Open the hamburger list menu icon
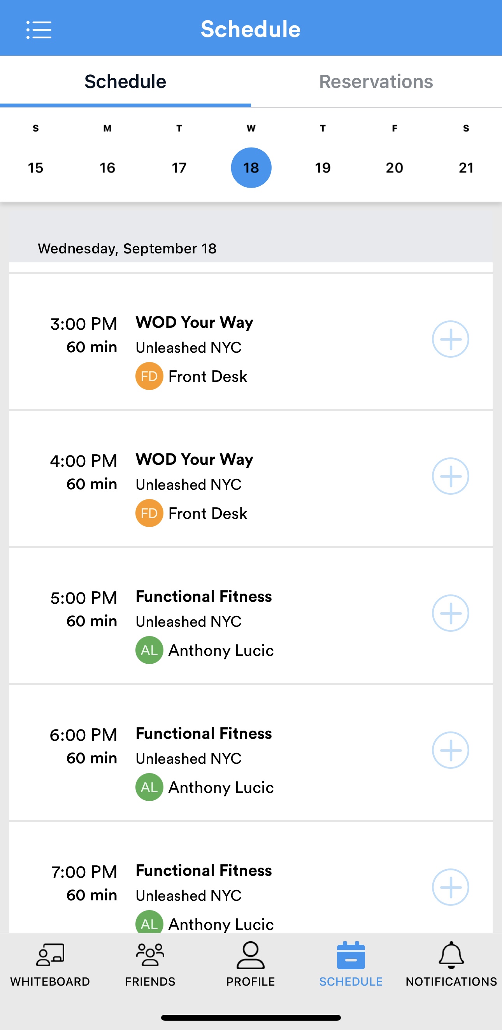 pos(39,30)
